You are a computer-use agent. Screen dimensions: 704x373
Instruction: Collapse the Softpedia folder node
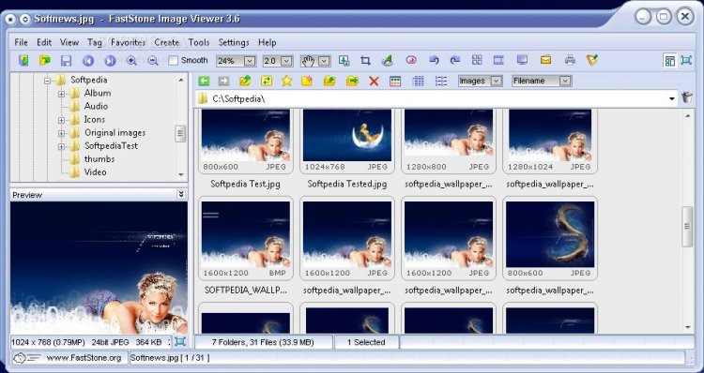[x=48, y=81]
